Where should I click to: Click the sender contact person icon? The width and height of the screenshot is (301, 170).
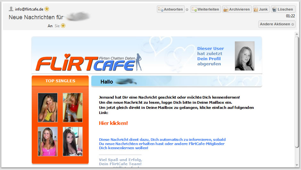tap(11, 9)
